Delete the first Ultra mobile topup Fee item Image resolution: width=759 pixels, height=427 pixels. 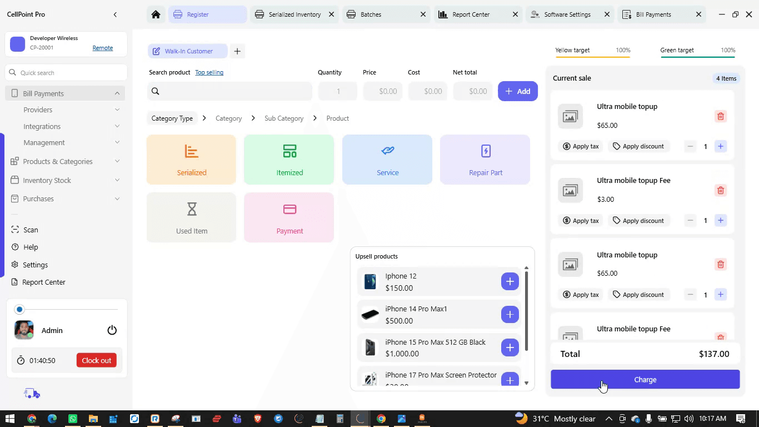tap(721, 190)
